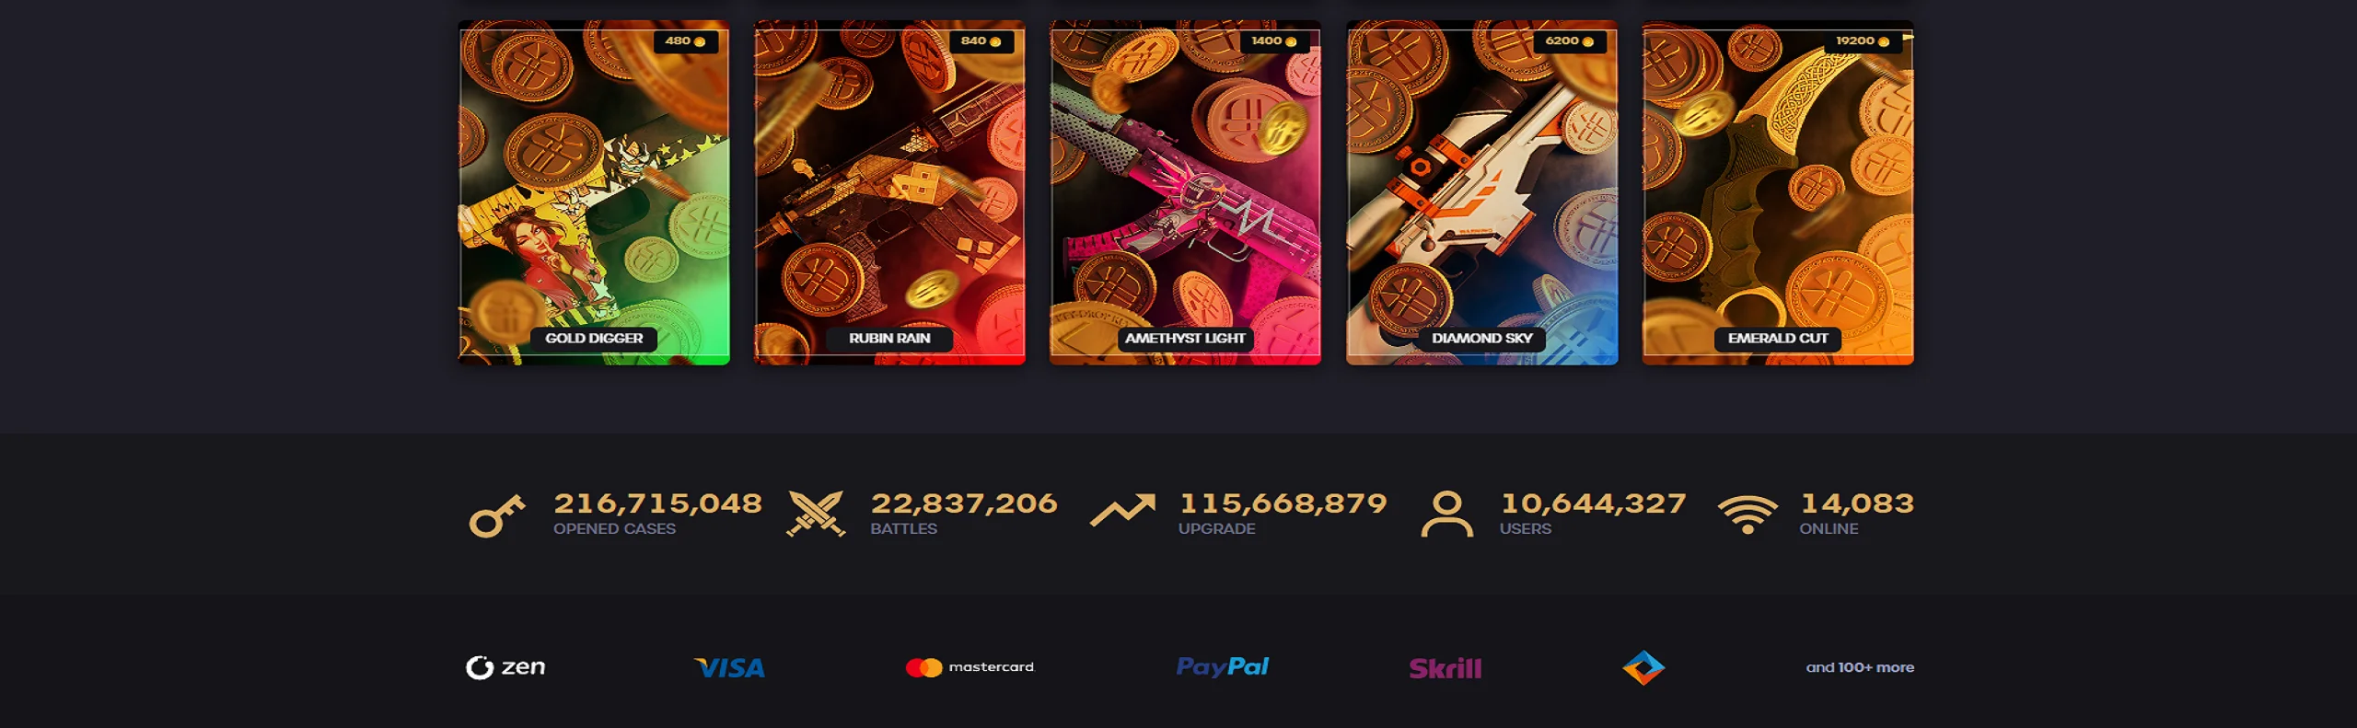The width and height of the screenshot is (2357, 728).
Task: Open the Emerald Cut case card
Action: pos(1778,192)
